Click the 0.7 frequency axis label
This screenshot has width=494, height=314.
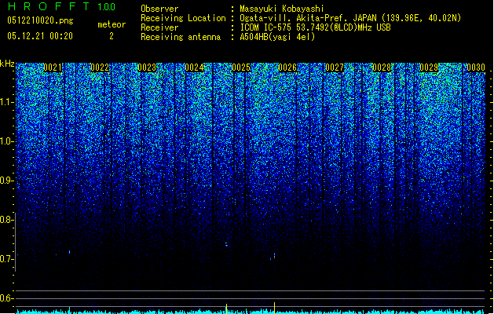[x=7, y=259]
